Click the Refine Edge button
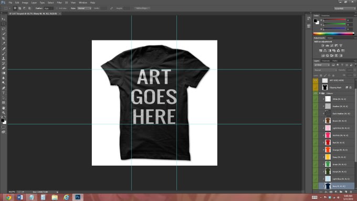The height and width of the screenshot is (201, 357). [x=142, y=8]
